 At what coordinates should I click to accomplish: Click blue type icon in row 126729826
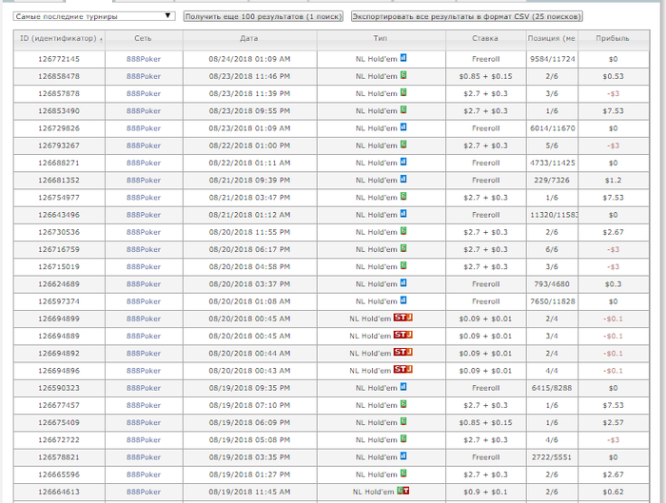point(403,127)
